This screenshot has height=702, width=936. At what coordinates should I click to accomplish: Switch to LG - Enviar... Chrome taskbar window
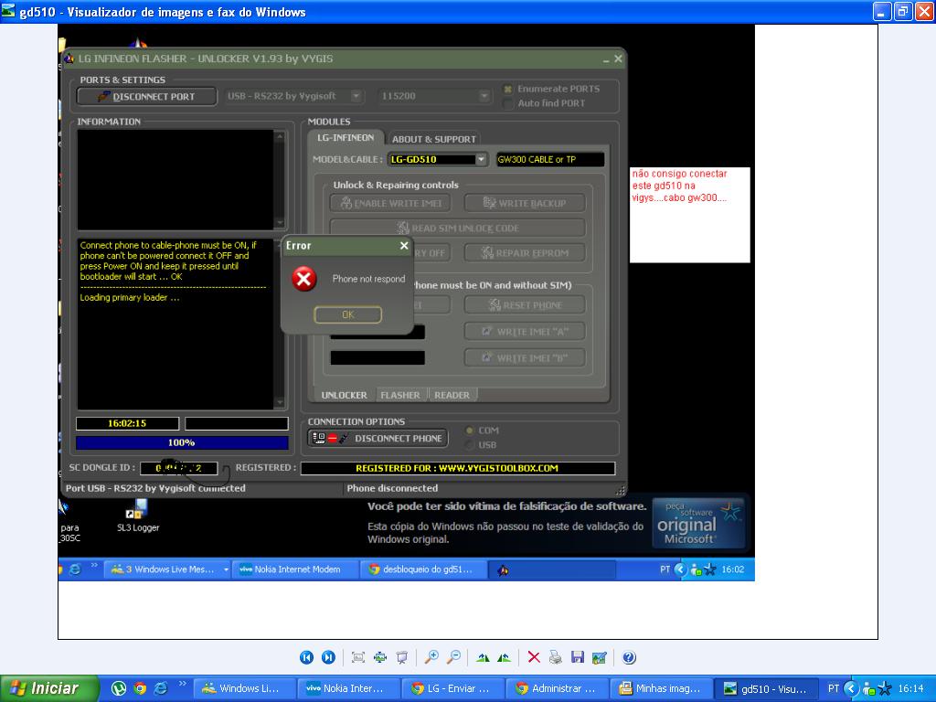pos(453,688)
